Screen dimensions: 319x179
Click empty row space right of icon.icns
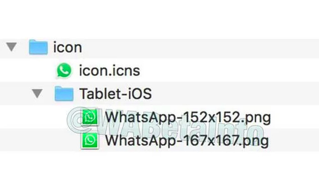coord(228,71)
